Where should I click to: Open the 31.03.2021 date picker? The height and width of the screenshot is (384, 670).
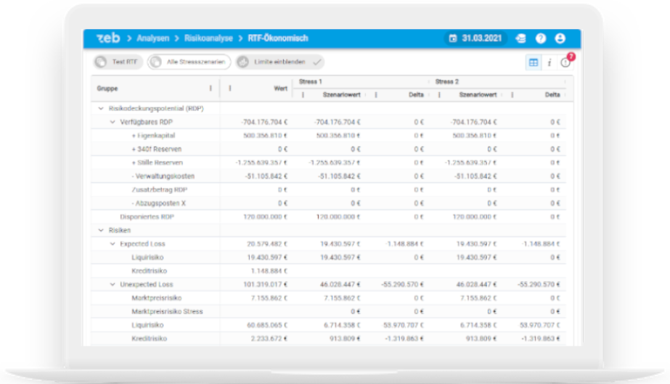475,38
